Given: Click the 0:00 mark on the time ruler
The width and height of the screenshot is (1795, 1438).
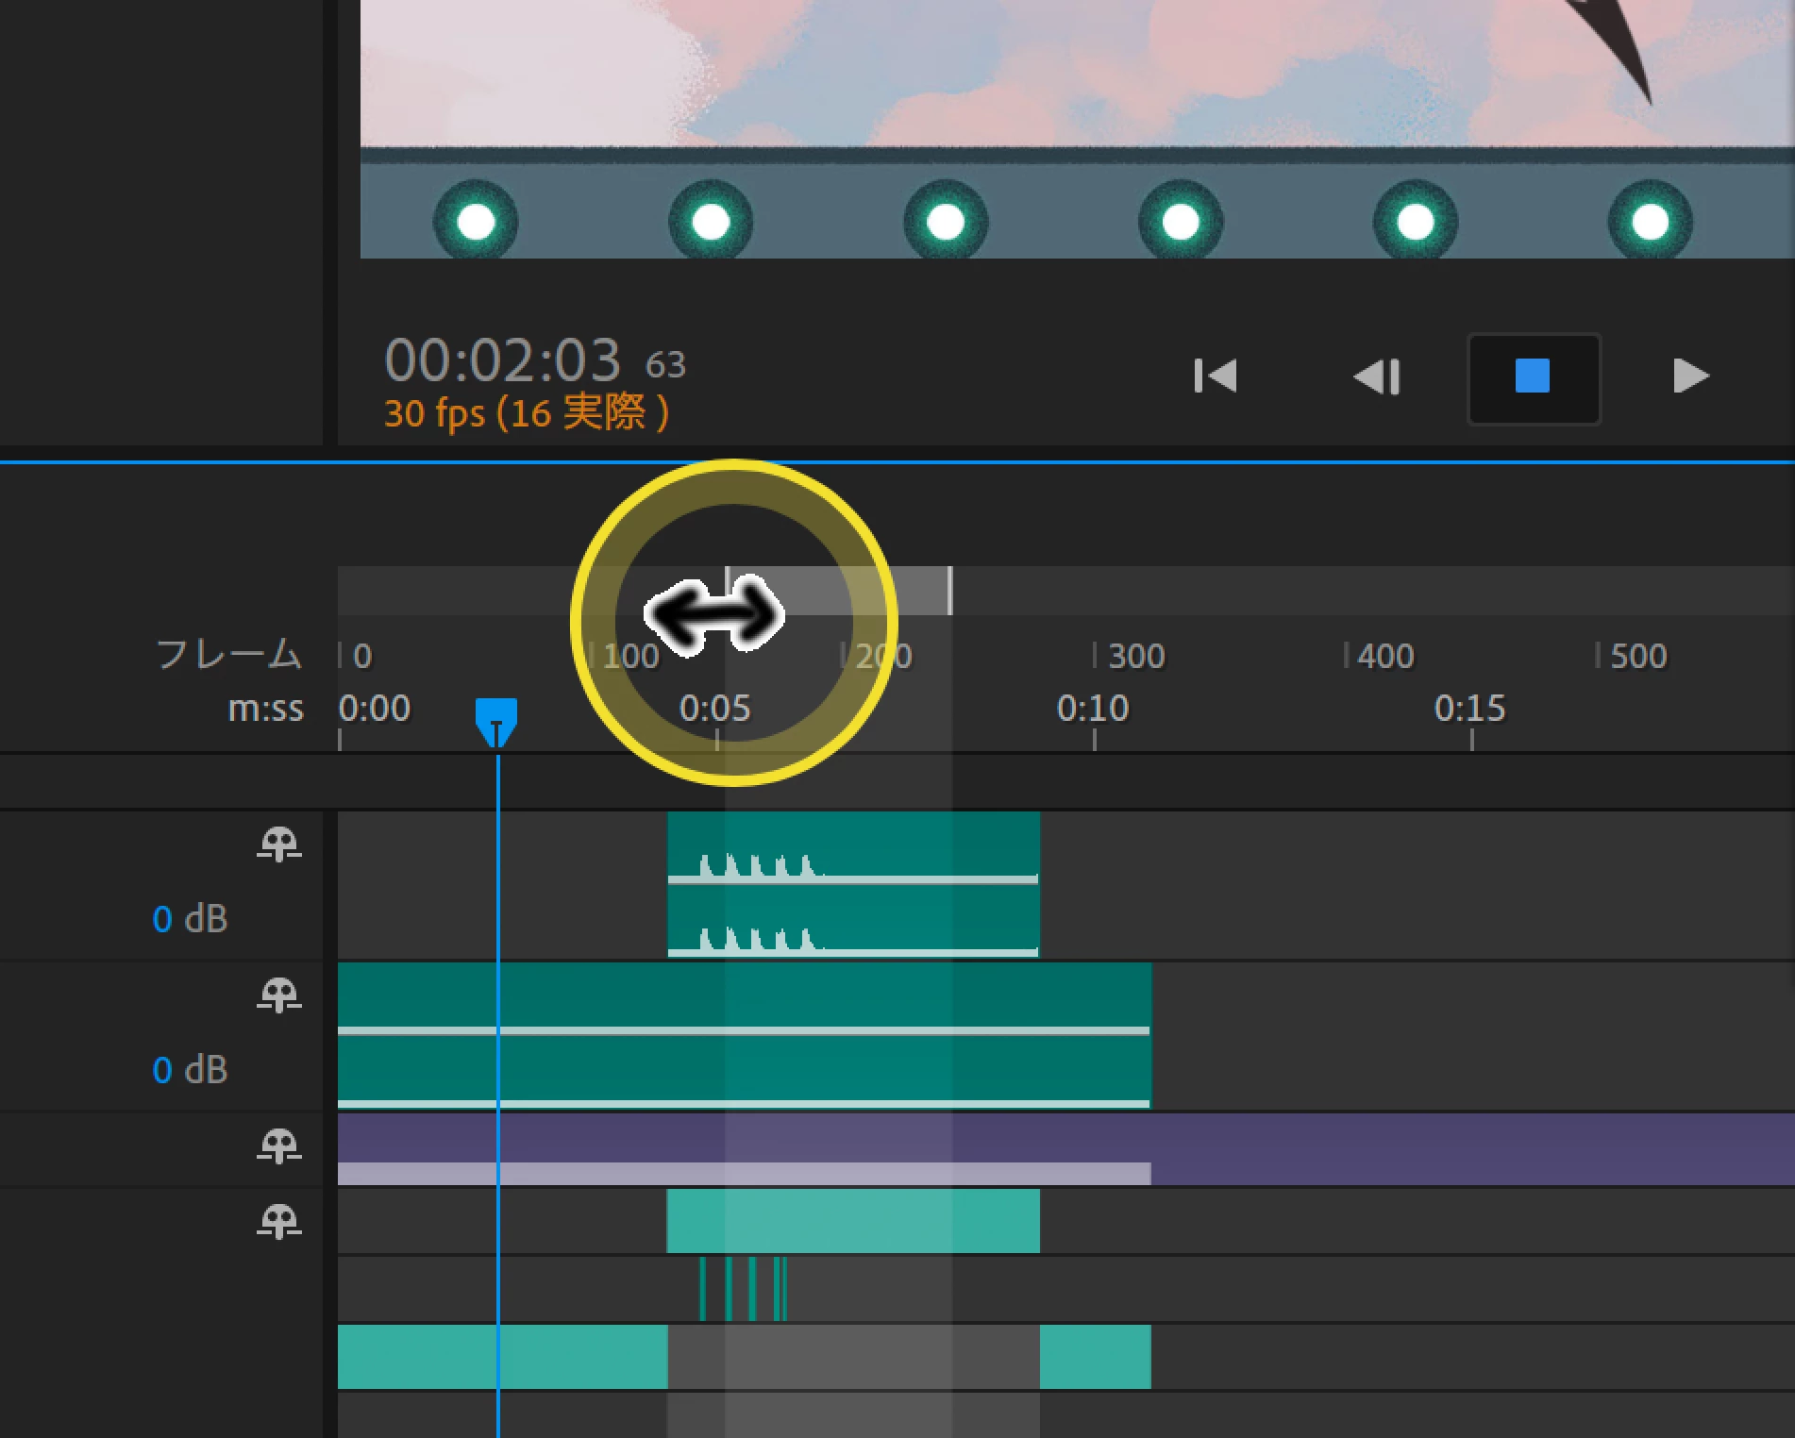Looking at the screenshot, I should 375,709.
